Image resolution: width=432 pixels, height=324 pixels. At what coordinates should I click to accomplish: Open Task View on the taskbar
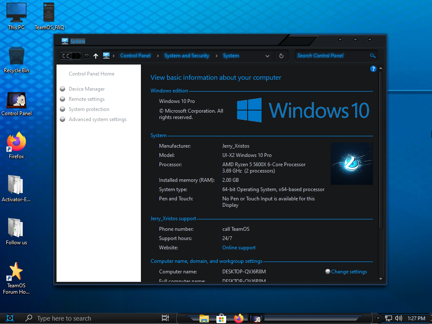[165, 318]
